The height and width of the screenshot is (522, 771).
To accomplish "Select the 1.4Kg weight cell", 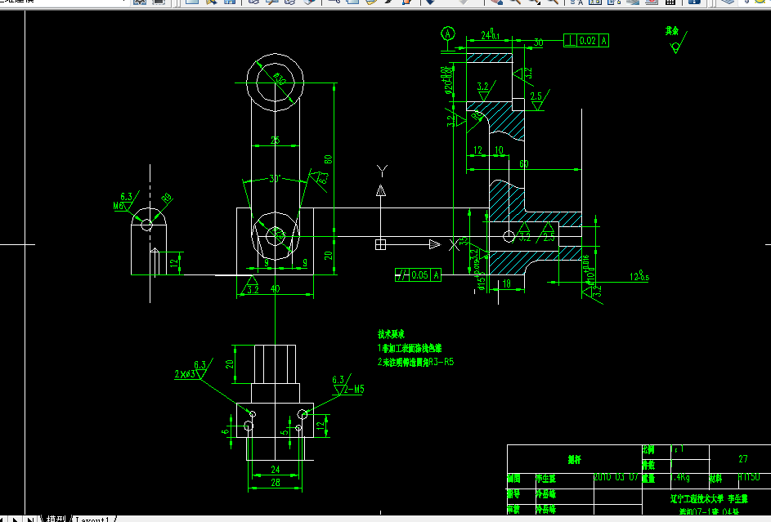I will point(680,477).
